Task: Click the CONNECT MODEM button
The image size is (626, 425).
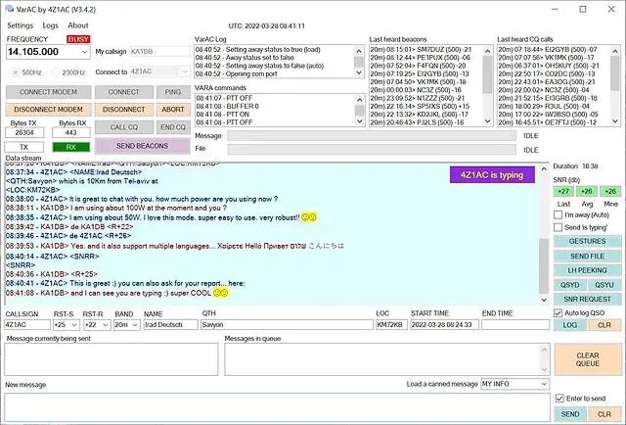Action: pyautogui.click(x=48, y=92)
